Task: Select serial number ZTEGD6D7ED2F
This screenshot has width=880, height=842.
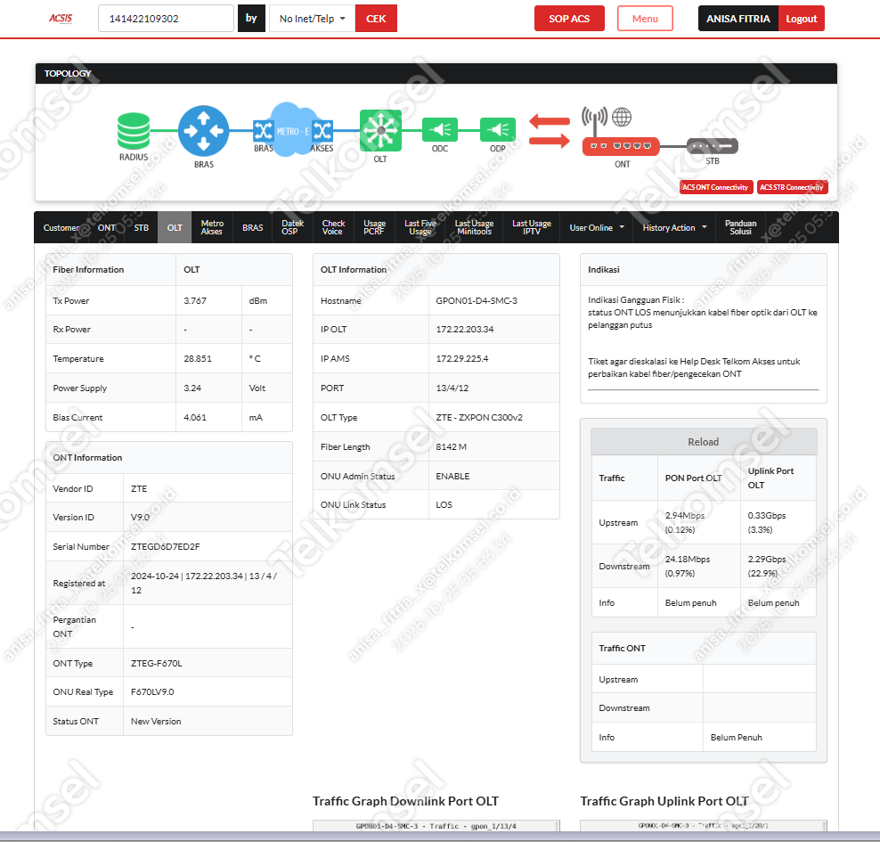Action: 165,547
